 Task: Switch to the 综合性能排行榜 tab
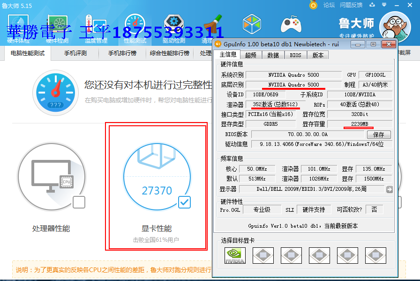(170, 53)
